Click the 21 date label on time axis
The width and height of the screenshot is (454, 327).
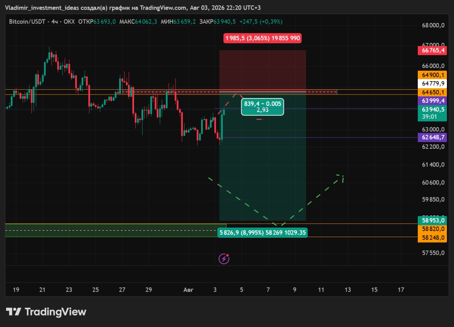click(x=43, y=290)
